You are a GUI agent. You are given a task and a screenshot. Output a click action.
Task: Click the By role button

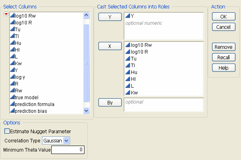coord(110,102)
